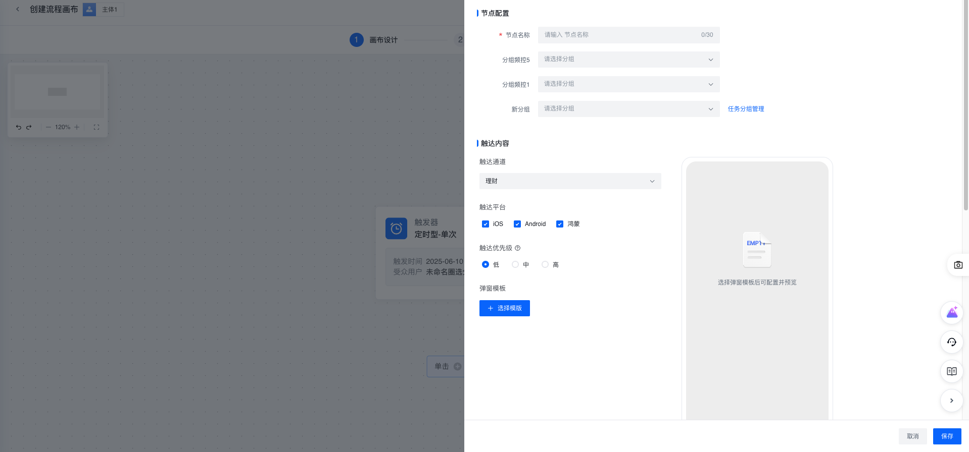Image resolution: width=969 pixels, height=452 pixels.
Task: Click the EMPT placeholder document icon
Action: [757, 250]
